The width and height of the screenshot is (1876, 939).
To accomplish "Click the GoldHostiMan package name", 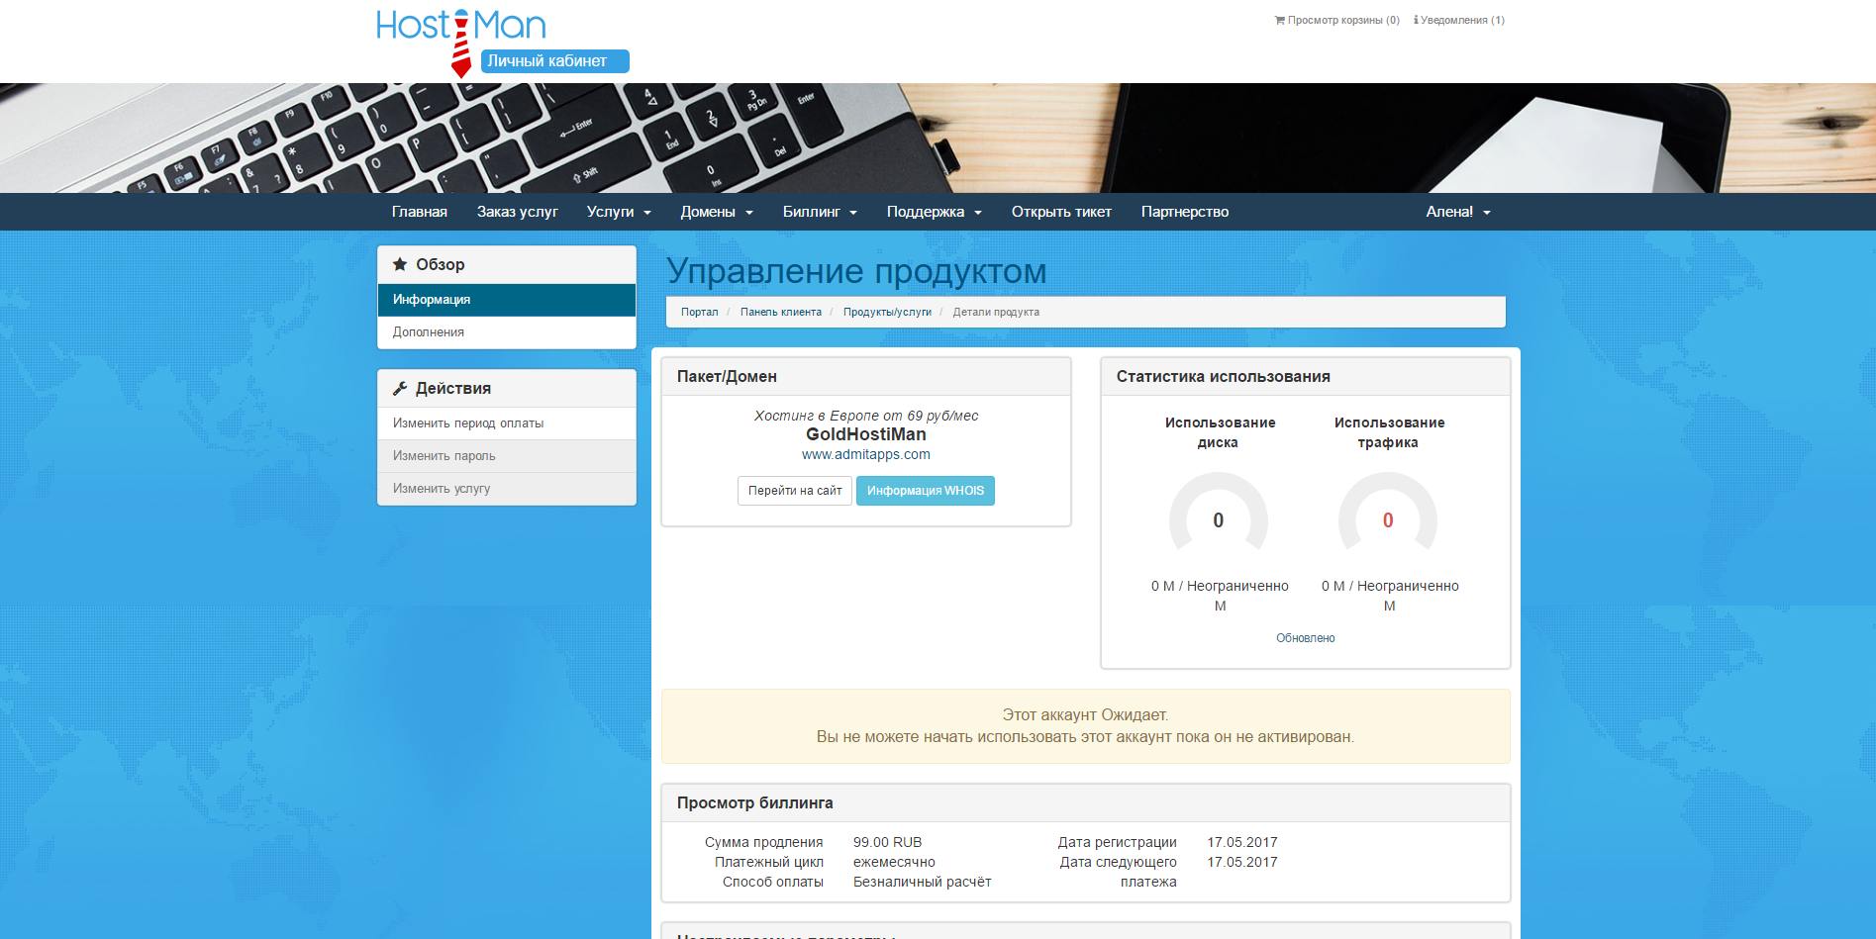I will click(866, 434).
